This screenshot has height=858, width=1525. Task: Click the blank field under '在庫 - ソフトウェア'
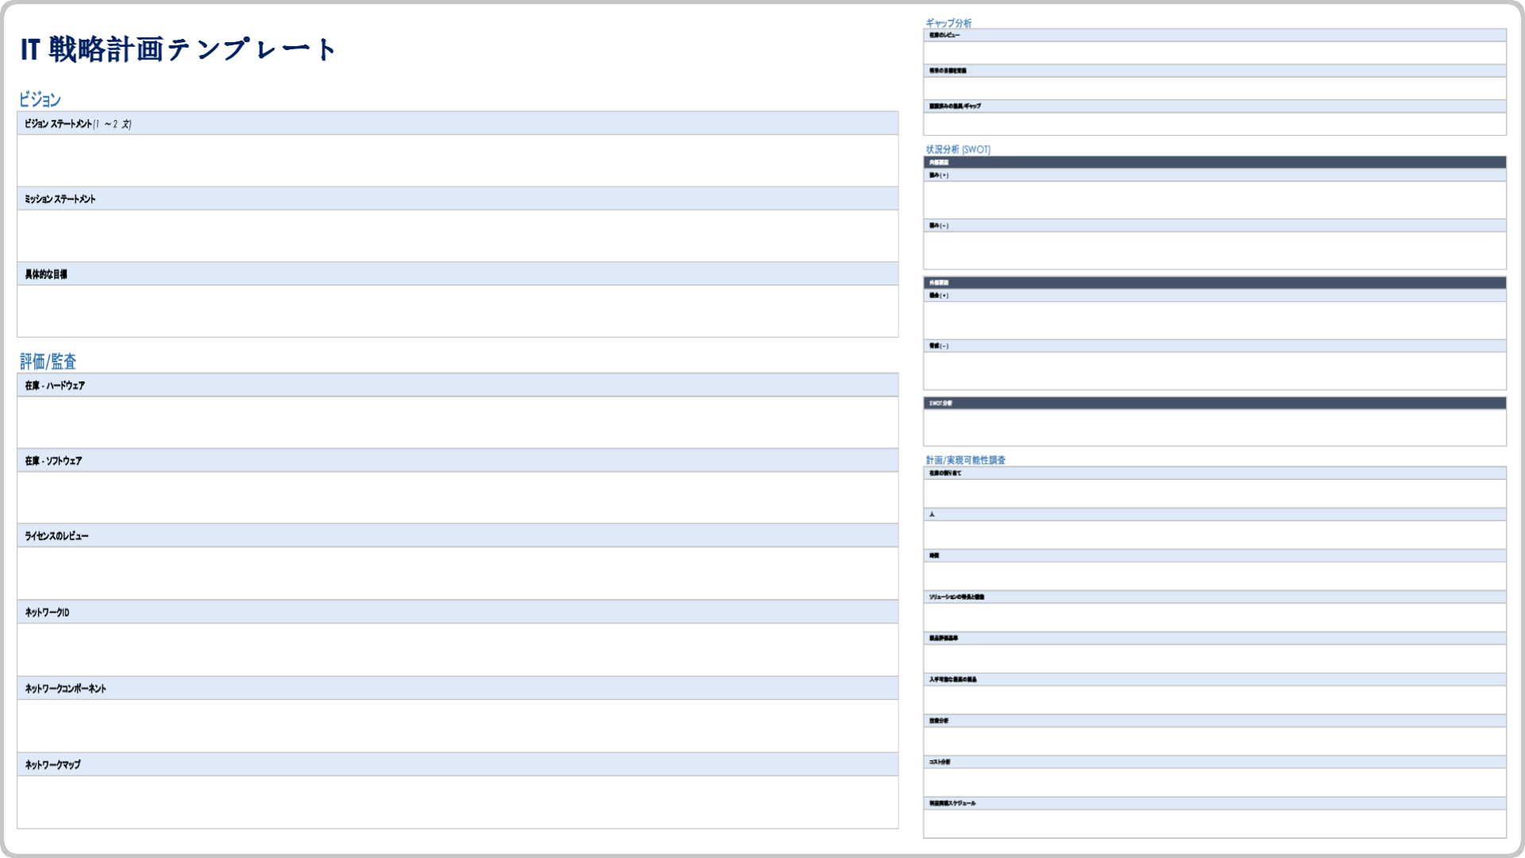pyautogui.click(x=457, y=497)
